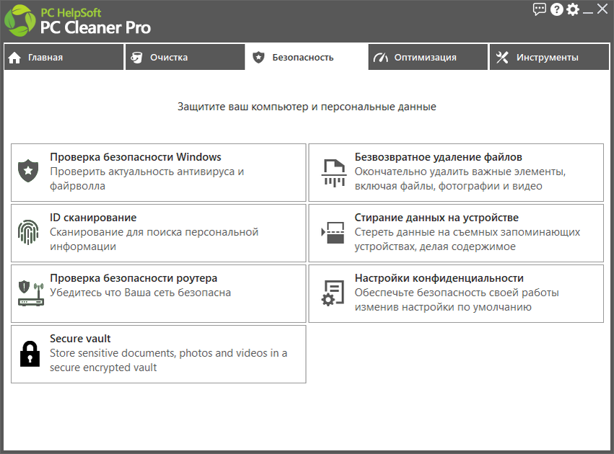The height and width of the screenshot is (454, 614).
Task: Click text 'Стереть данные на съемных запоминающих'
Action: click(468, 232)
